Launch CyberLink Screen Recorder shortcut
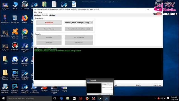The image size is (179, 101). [15, 88]
